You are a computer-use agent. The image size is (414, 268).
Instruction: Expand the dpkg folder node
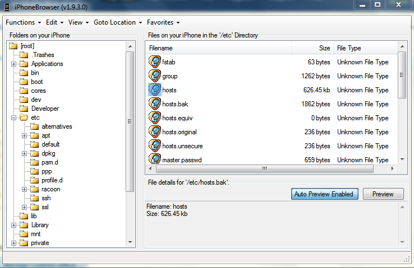pyautogui.click(x=24, y=153)
